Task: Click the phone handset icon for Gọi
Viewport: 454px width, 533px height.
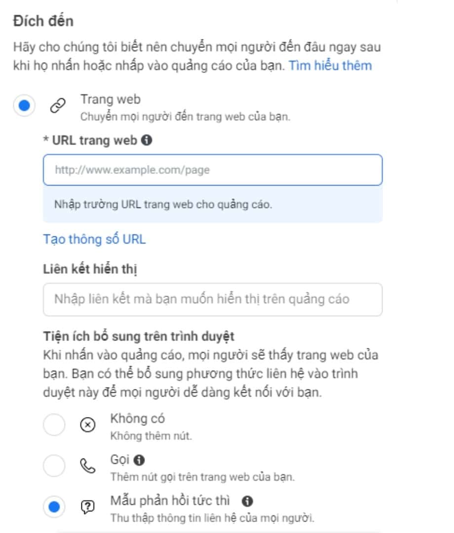Action: coord(87,466)
